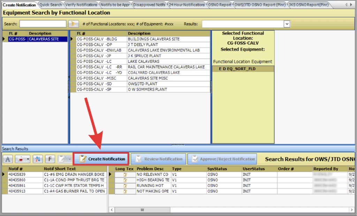Image resolution: width=357 pixels, height=216 pixels.
Task: Click into the Search text field
Action: [43, 24]
